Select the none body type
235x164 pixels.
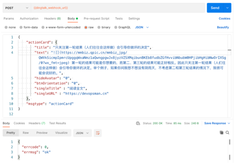[x=10, y=27]
